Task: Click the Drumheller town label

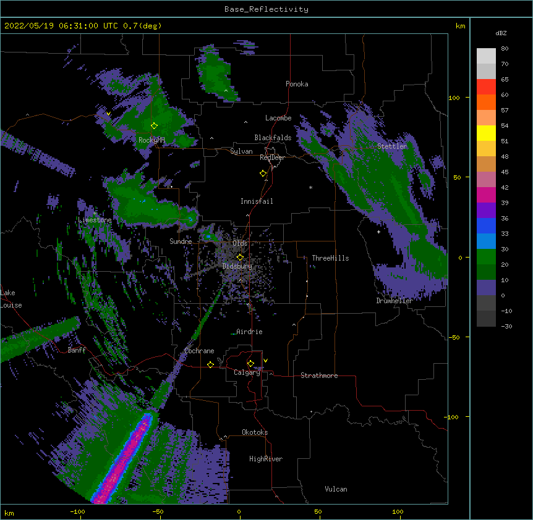Action: [394, 301]
